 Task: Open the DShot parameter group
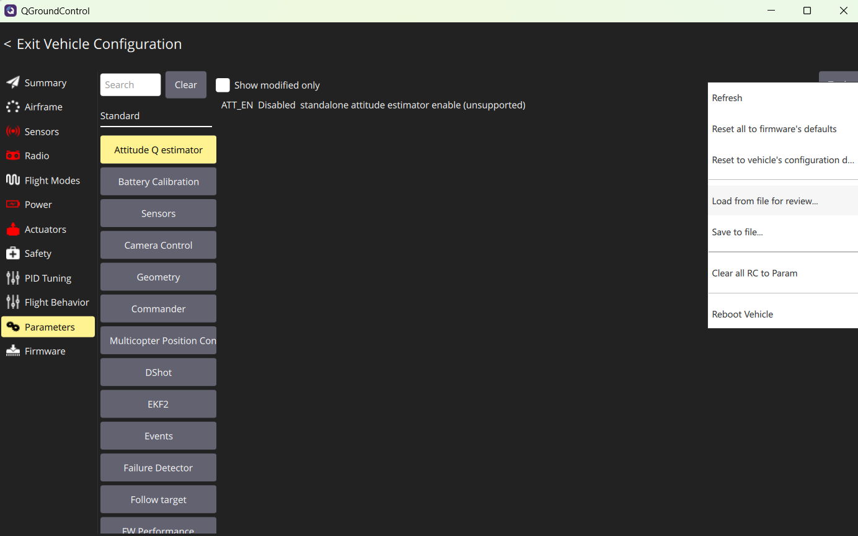158,372
